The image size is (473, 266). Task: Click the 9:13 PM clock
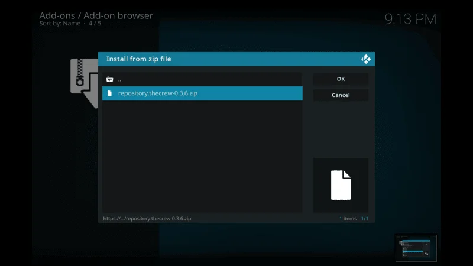coord(410,19)
